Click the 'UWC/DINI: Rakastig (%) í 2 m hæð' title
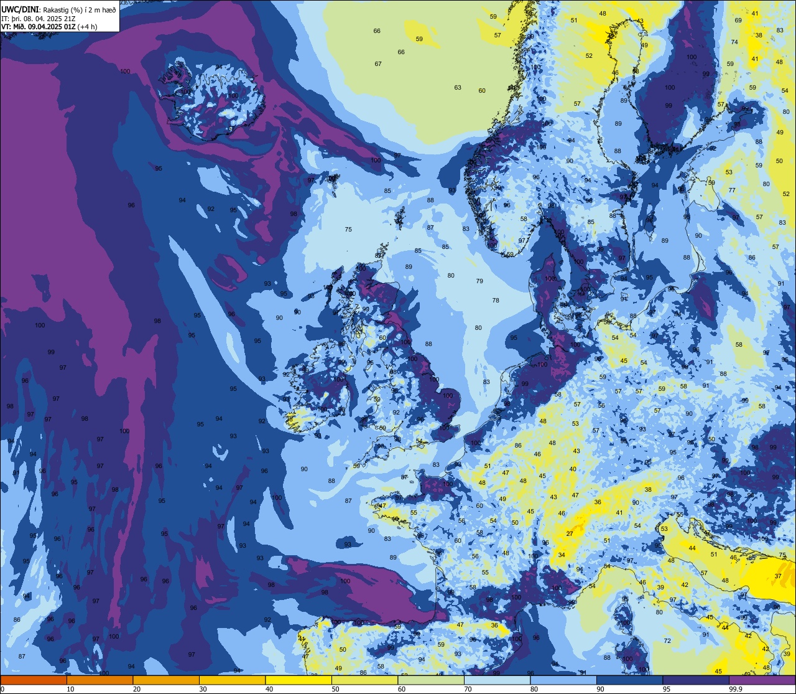Screen dimensions: 796x694 [x=58, y=10]
